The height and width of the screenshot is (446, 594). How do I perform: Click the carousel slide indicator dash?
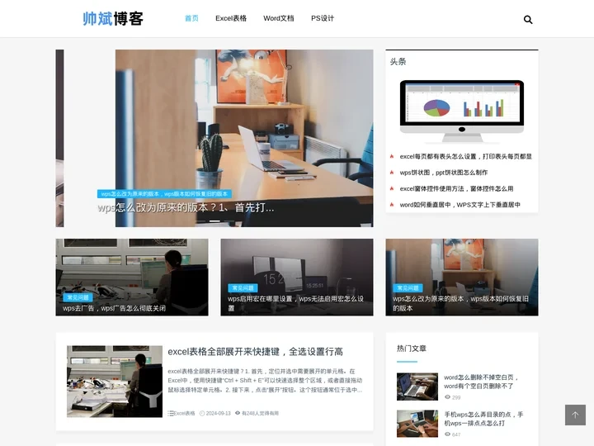pos(214,221)
